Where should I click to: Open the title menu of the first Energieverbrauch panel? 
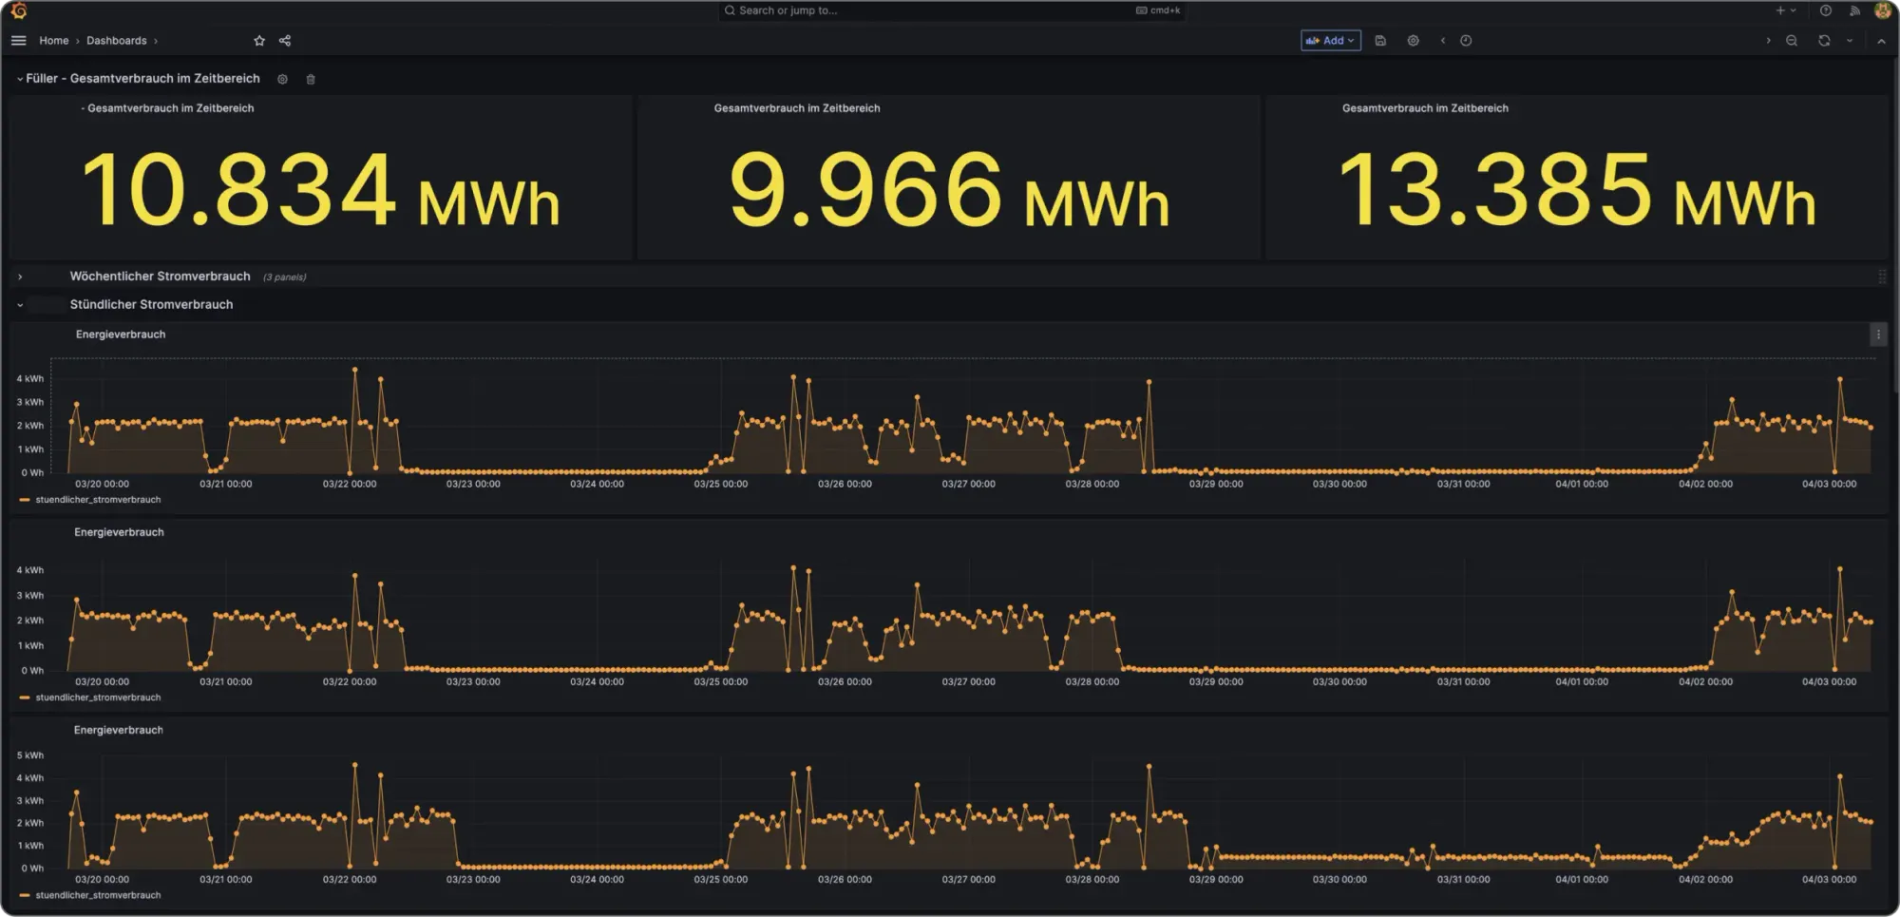[121, 334]
